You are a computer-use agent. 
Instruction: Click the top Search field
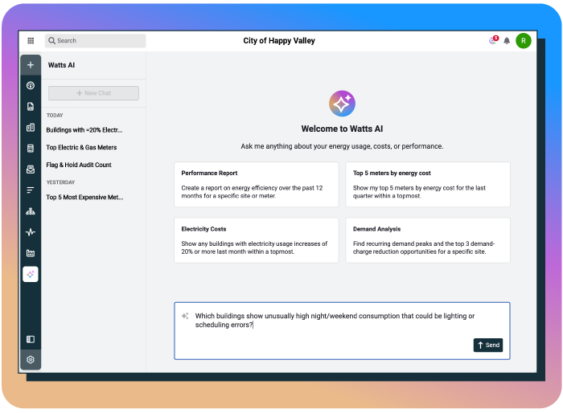(x=95, y=40)
